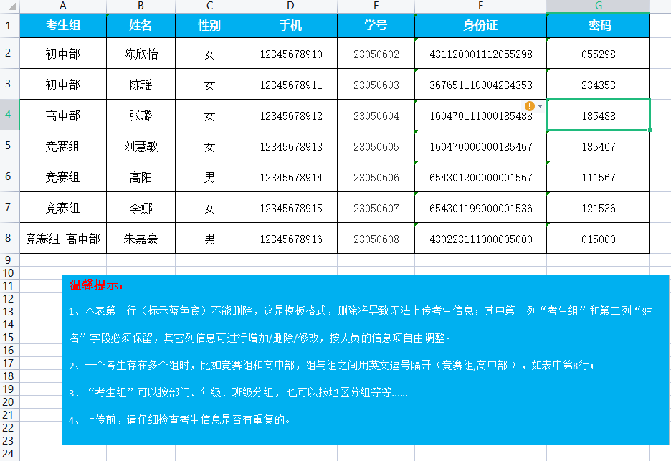Select row 3 header
Image resolution: width=671 pixels, height=461 pixels.
click(8, 84)
